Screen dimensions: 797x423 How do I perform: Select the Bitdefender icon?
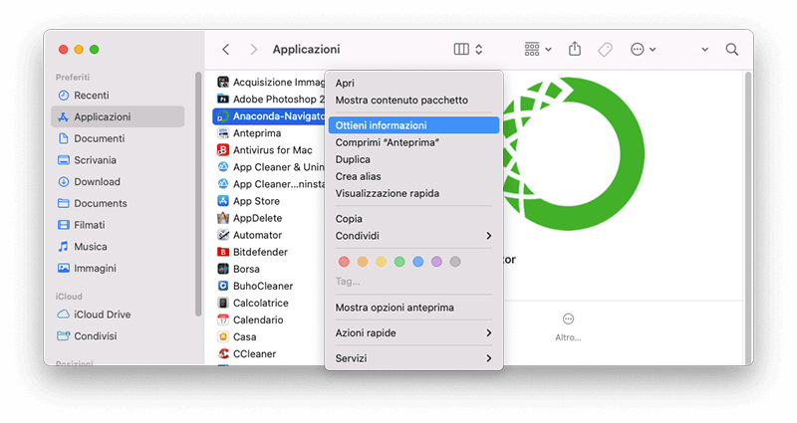point(222,252)
